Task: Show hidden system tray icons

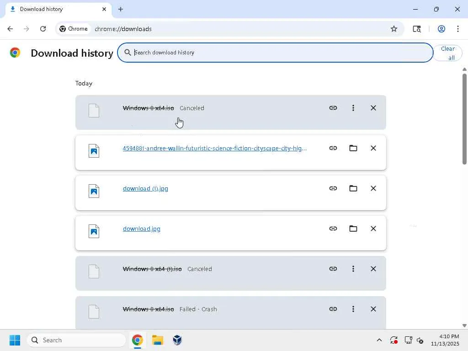Action: tap(379, 340)
